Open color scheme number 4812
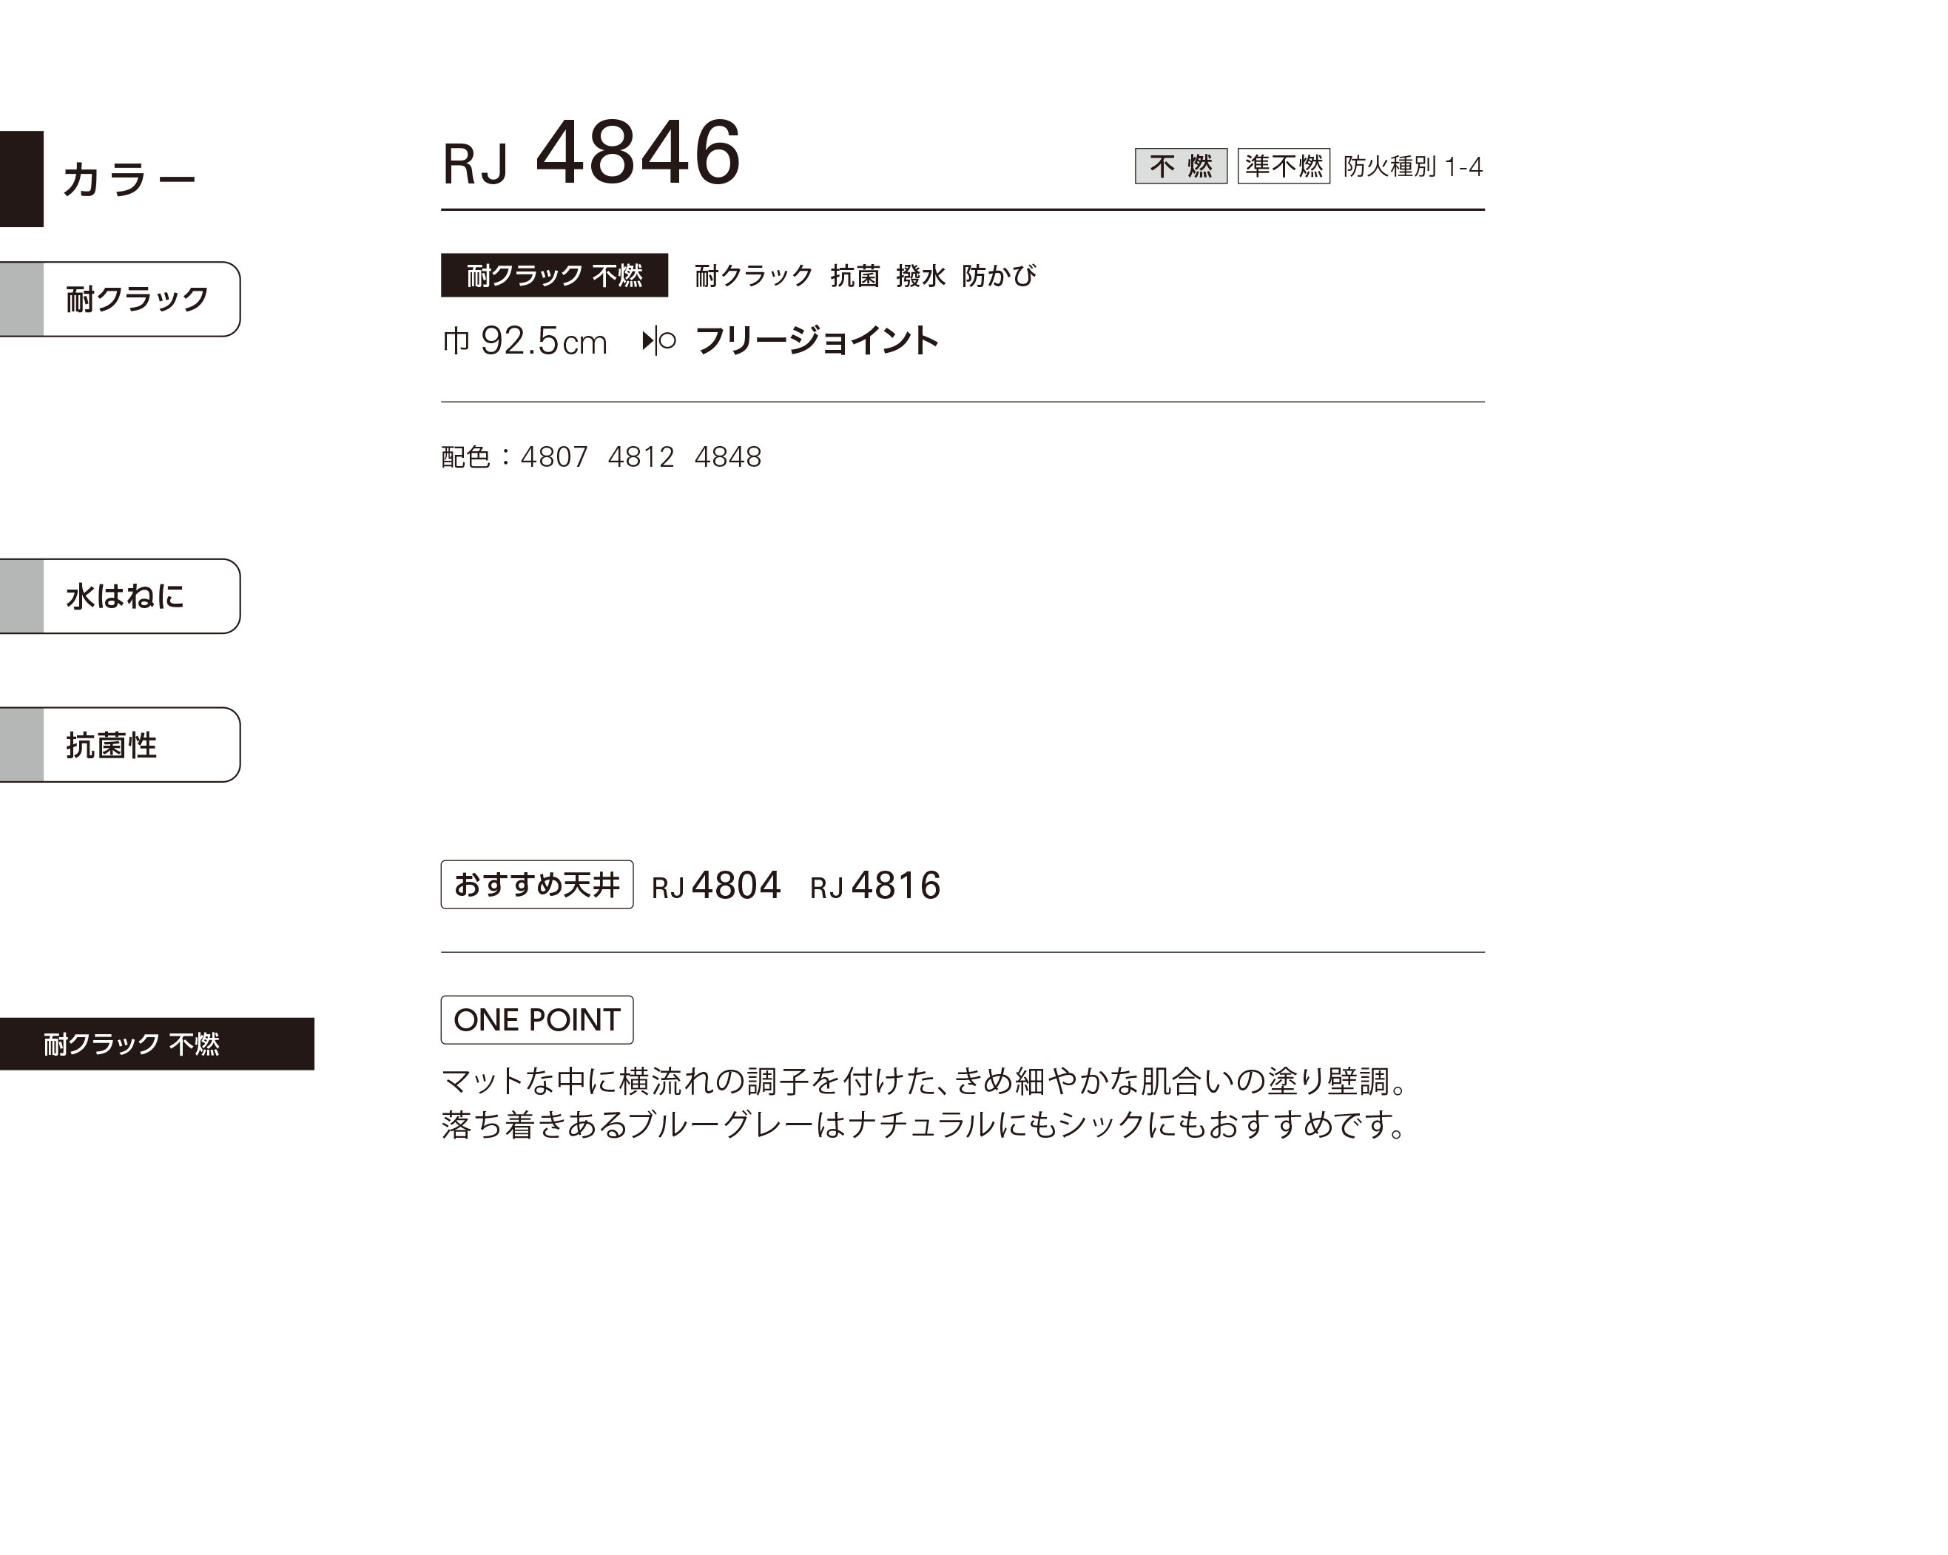Viewport: 1948px width, 1555px height. [x=641, y=457]
